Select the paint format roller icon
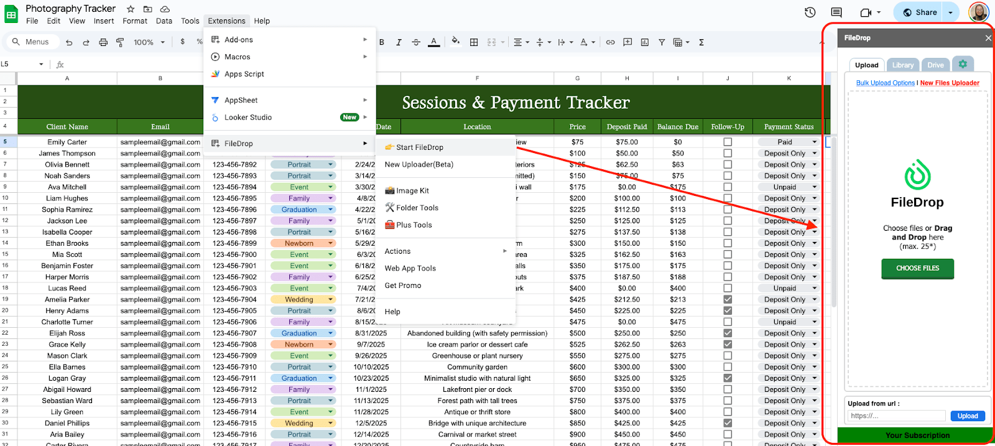This screenshot has width=995, height=446. [x=120, y=42]
